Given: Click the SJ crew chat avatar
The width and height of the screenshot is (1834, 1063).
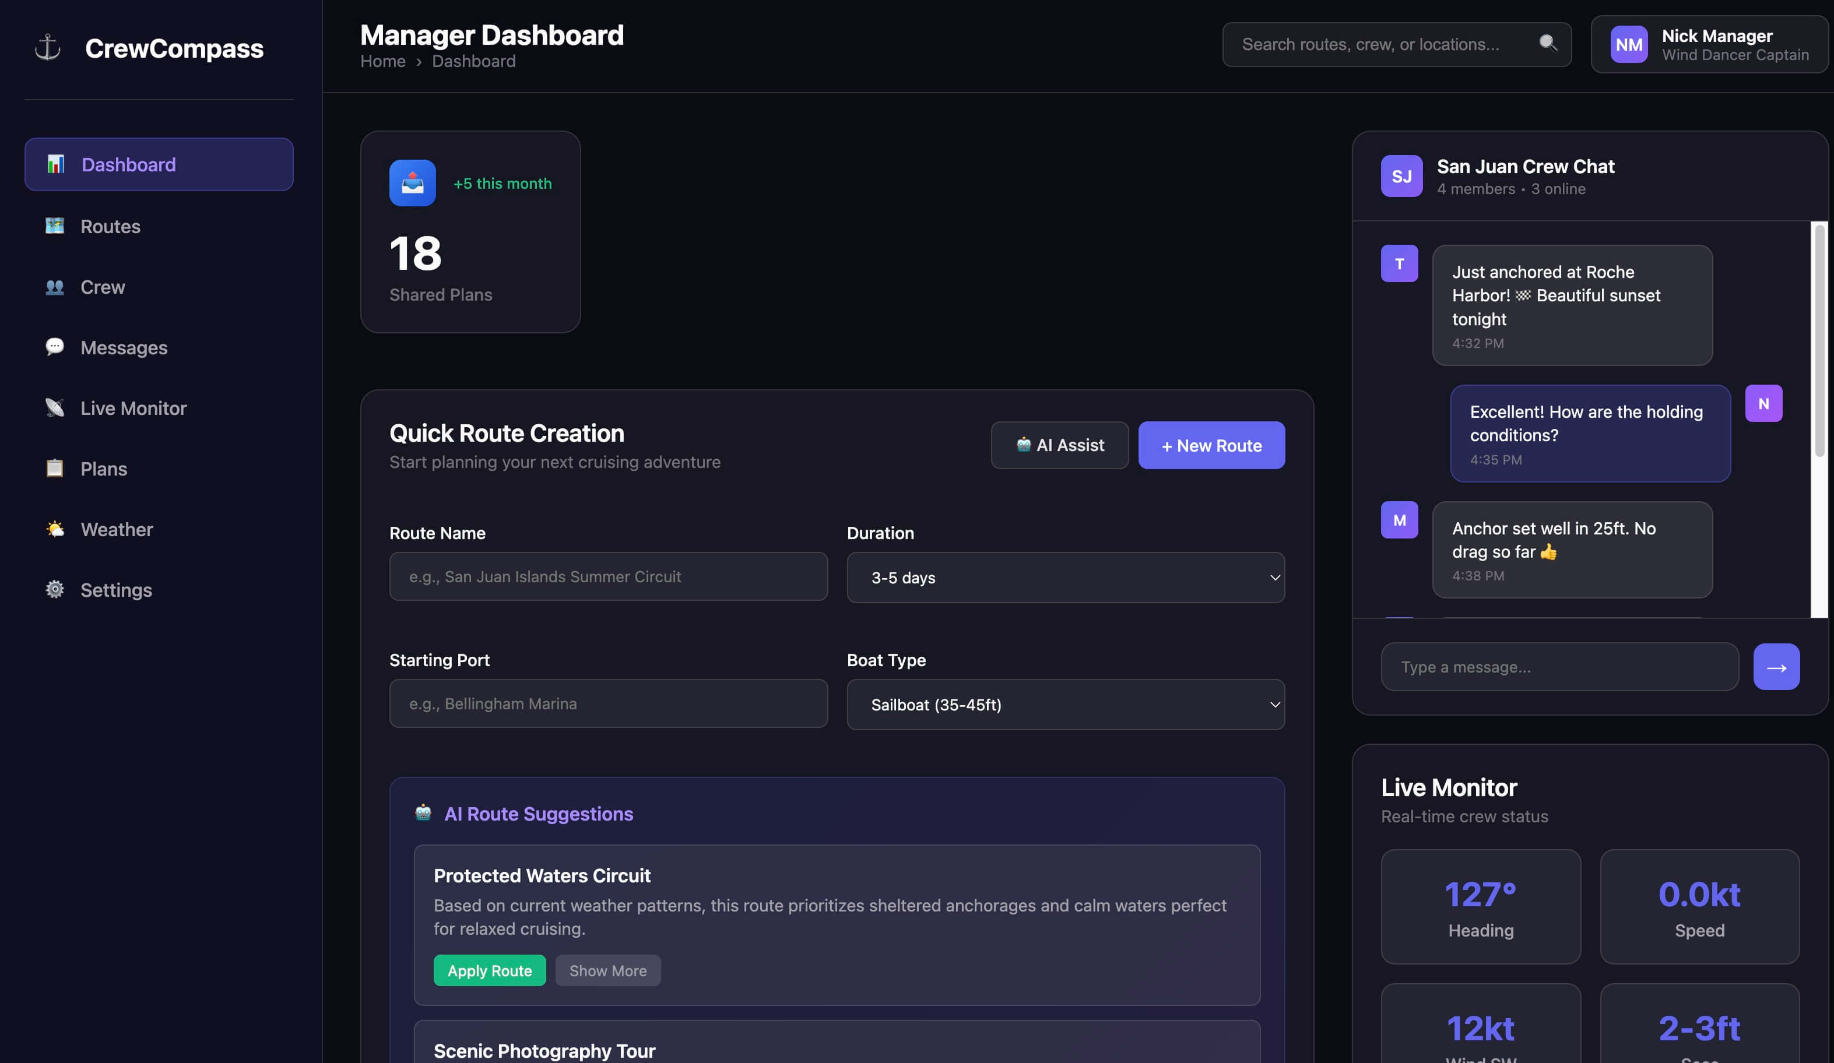Looking at the screenshot, I should [x=1401, y=176].
